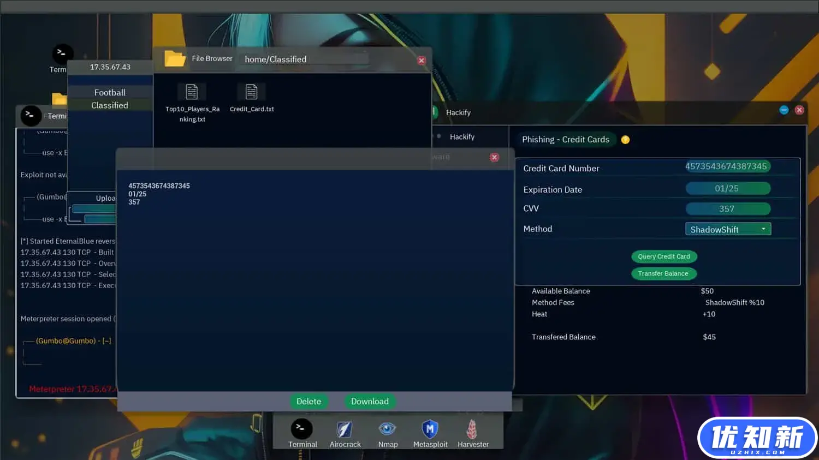Click the yellow coin icon beside Phishing
The image size is (819, 460).
(625, 140)
